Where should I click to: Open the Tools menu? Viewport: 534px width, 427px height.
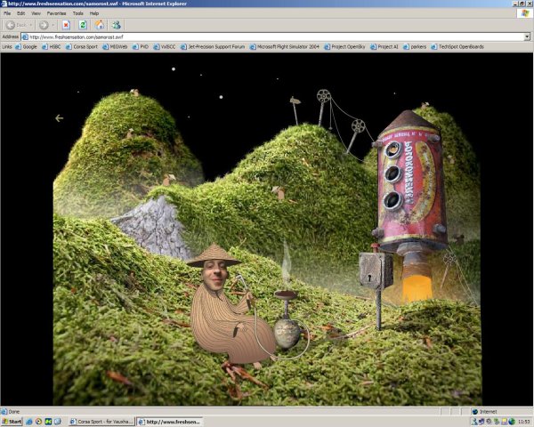77,14
